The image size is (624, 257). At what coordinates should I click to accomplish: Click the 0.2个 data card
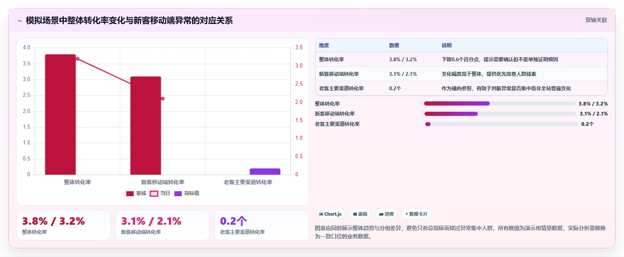pos(261,225)
